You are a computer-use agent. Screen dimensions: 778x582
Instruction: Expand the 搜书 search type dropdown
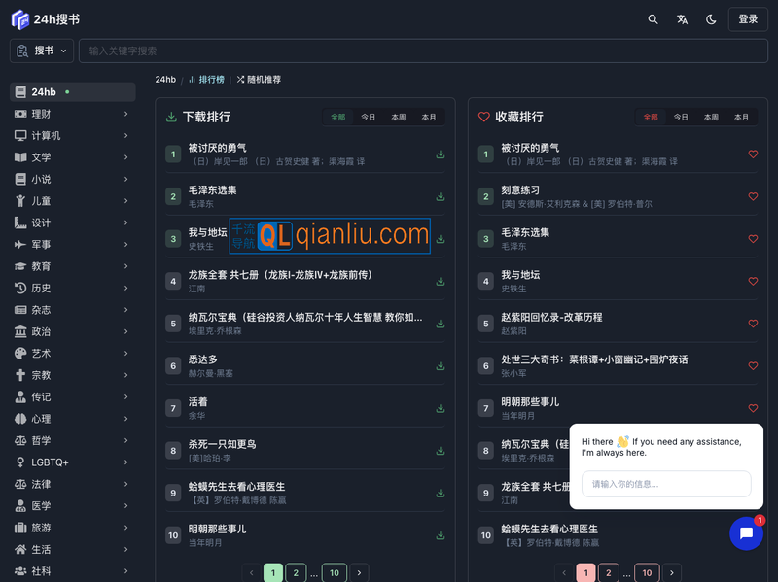pos(42,50)
